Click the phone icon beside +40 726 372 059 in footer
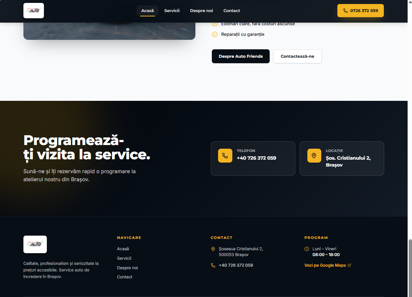Viewport: 412px width, 297px height. coord(213,265)
